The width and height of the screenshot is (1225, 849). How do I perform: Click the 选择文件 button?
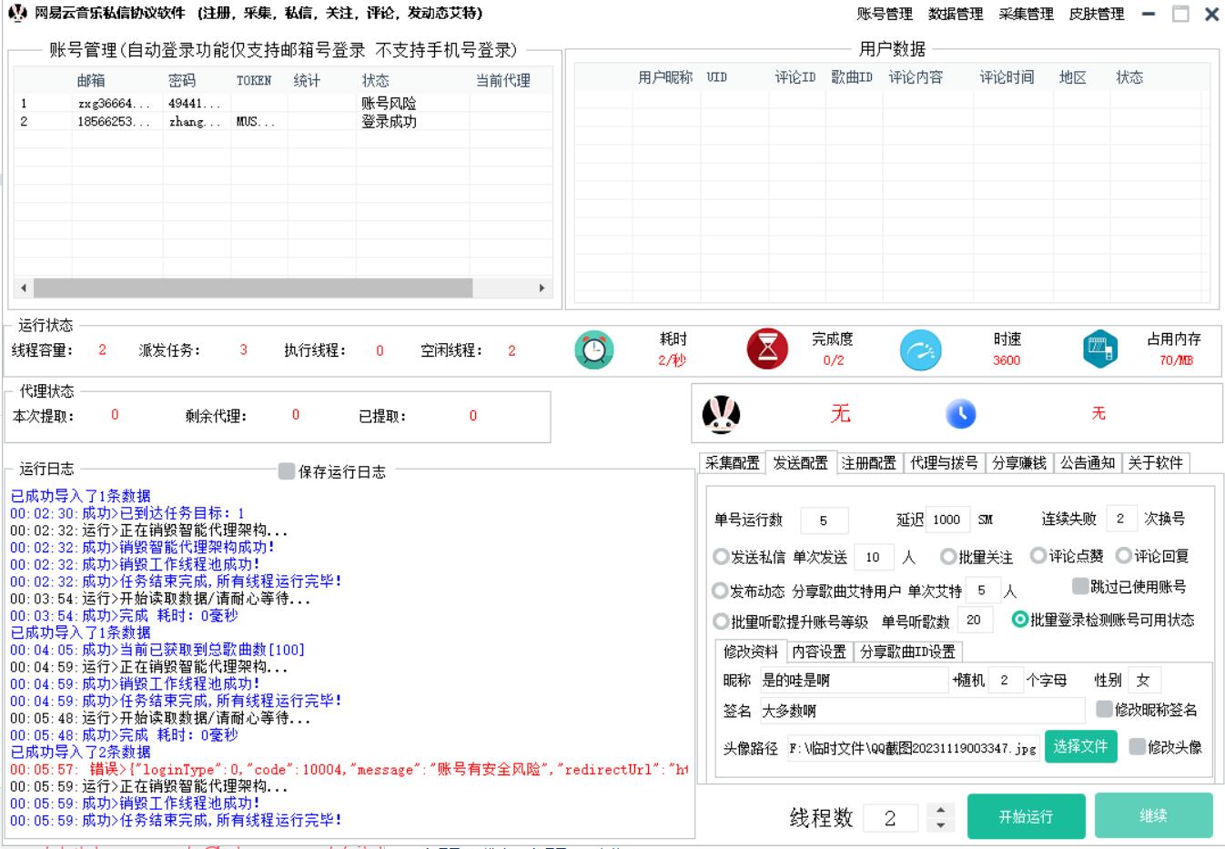coord(1080,747)
